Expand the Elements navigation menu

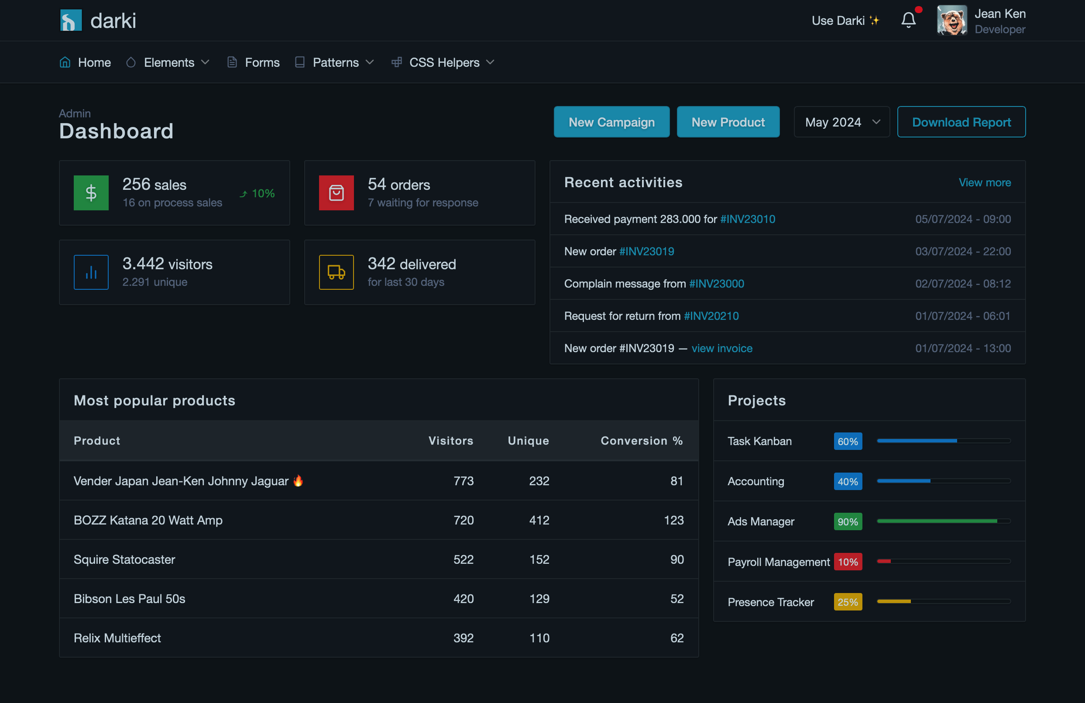[168, 62]
